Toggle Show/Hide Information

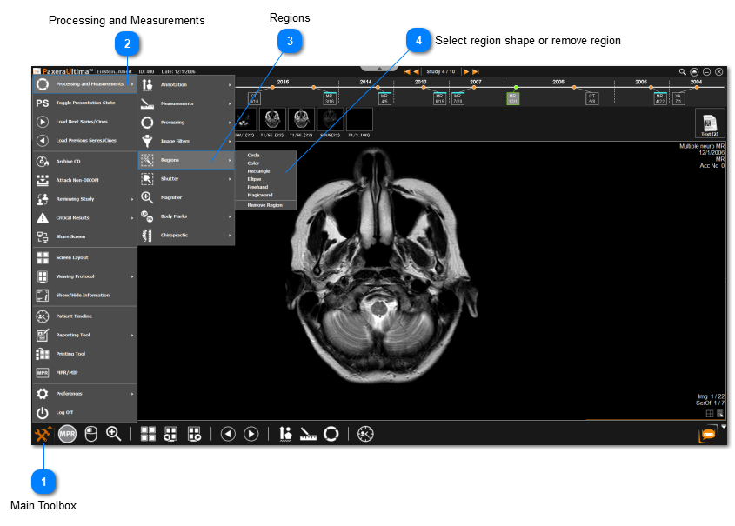coord(84,295)
